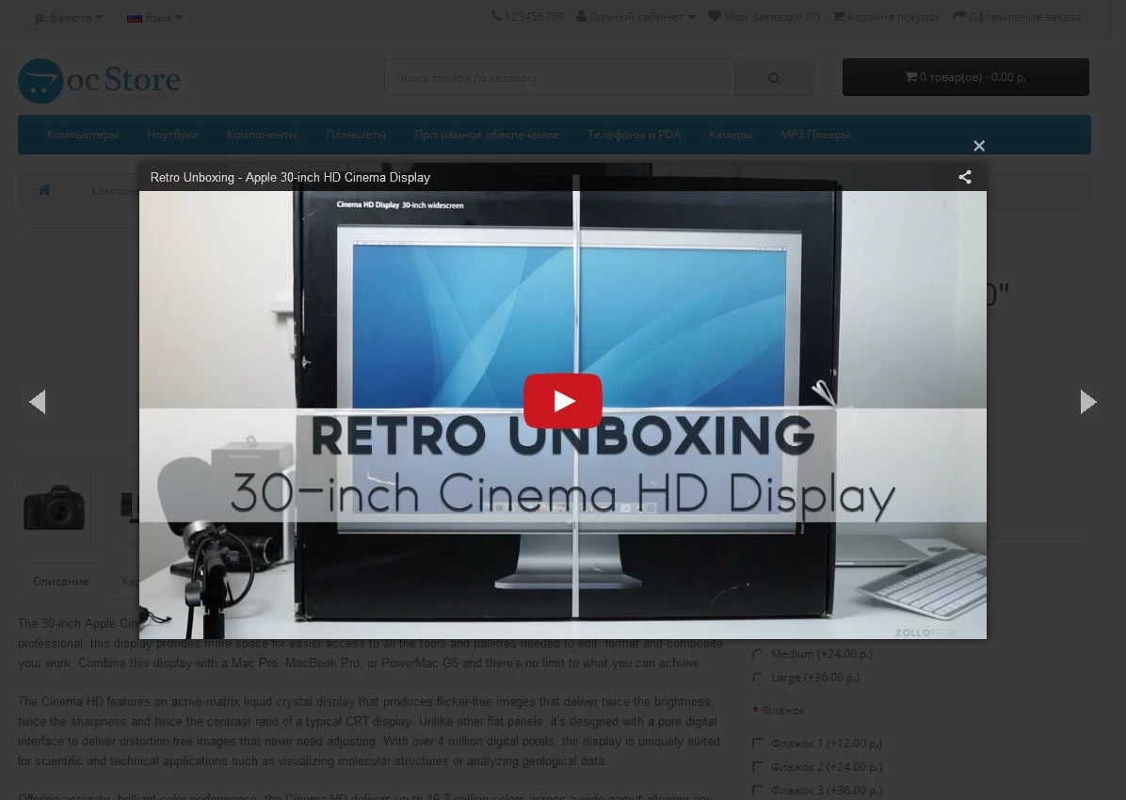
Task: Open Програмное обеспечение menu category
Action: tap(486, 135)
